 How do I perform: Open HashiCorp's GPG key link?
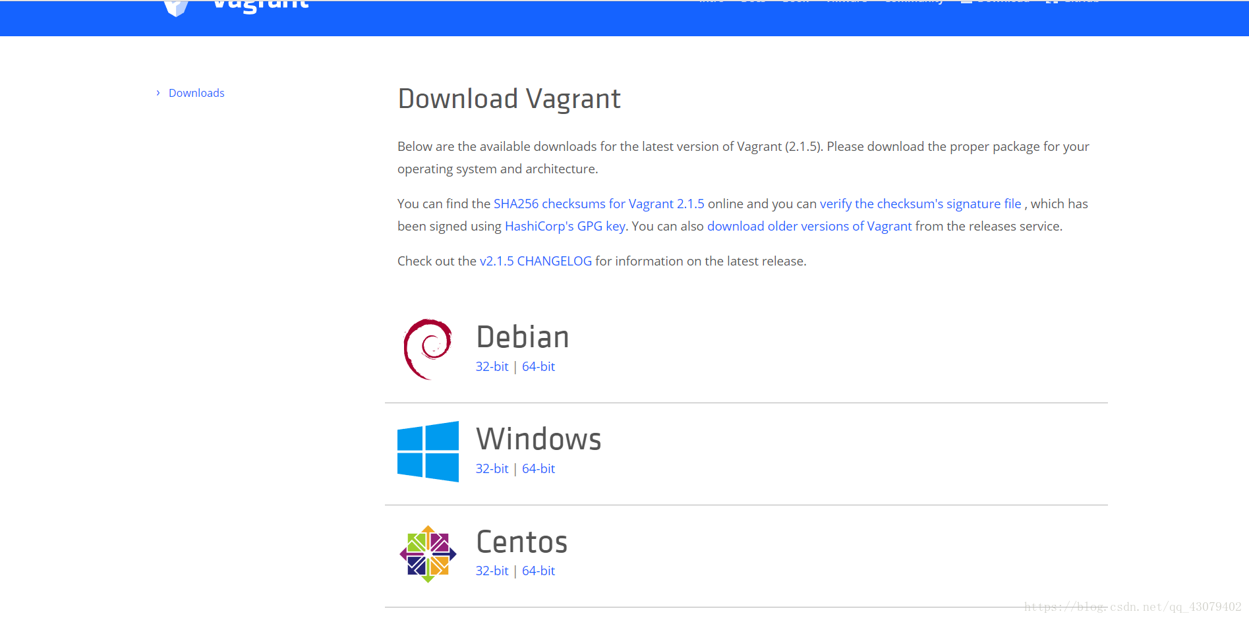point(565,227)
